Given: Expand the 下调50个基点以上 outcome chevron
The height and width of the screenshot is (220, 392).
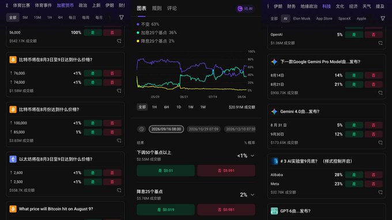Looking at the screenshot, I should [252, 156].
